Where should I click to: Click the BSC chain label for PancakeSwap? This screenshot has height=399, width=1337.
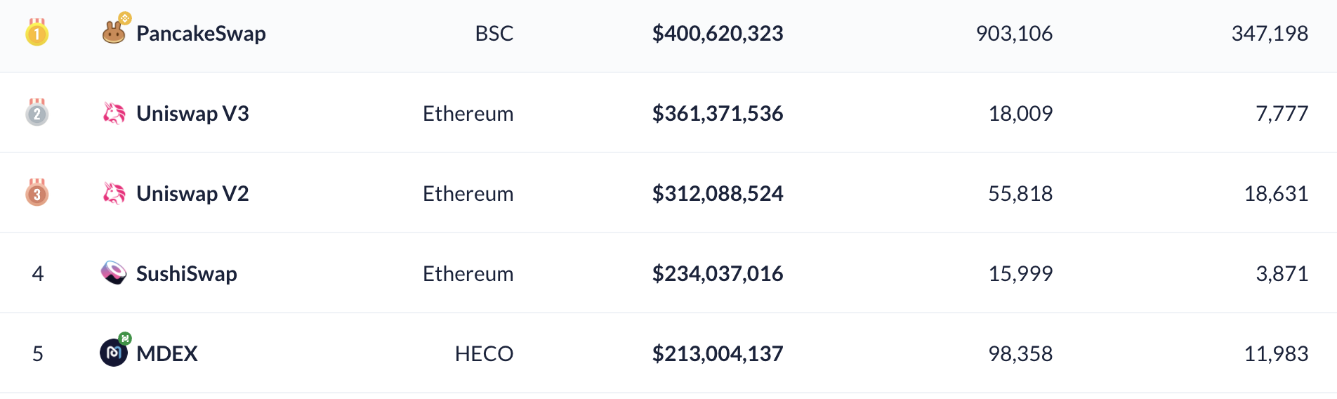click(494, 34)
